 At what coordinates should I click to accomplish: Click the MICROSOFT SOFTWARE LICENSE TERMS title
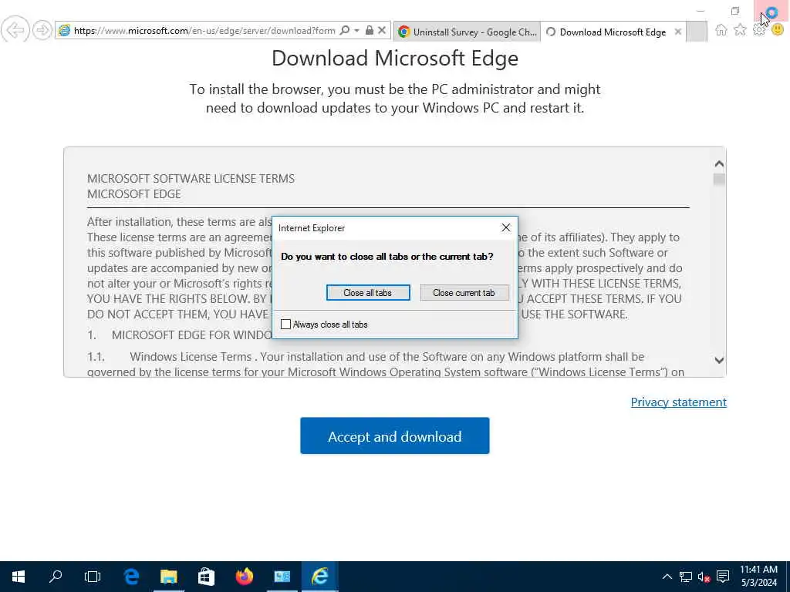pos(191,179)
